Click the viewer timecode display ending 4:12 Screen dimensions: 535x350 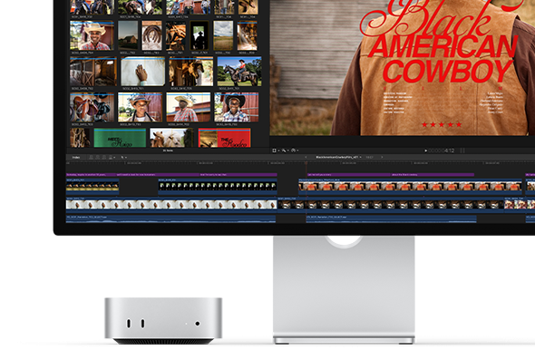click(442, 151)
